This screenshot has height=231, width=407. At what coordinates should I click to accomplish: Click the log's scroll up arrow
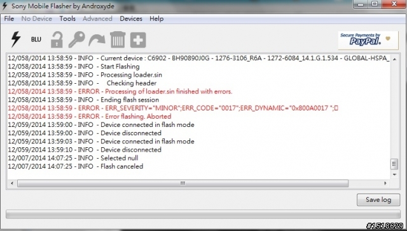click(x=394, y=59)
